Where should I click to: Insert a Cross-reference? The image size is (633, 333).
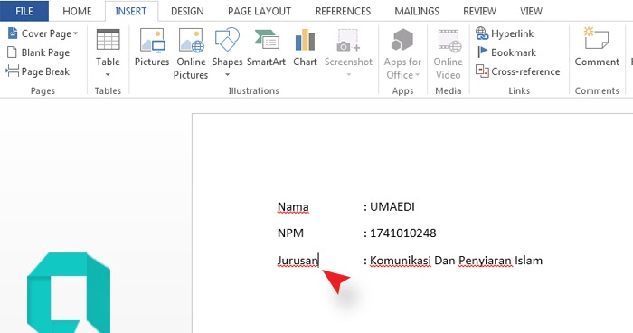pyautogui.click(x=517, y=71)
